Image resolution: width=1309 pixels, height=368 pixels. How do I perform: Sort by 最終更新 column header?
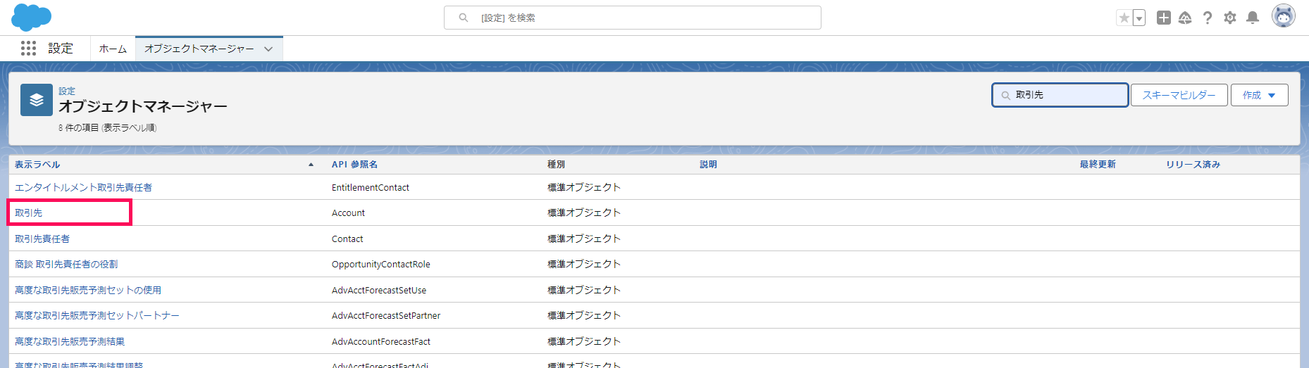pos(1098,164)
